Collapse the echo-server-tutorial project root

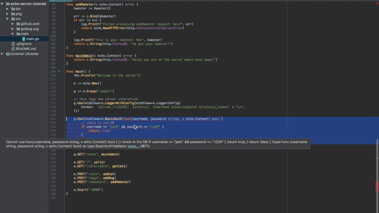pos(2,4)
